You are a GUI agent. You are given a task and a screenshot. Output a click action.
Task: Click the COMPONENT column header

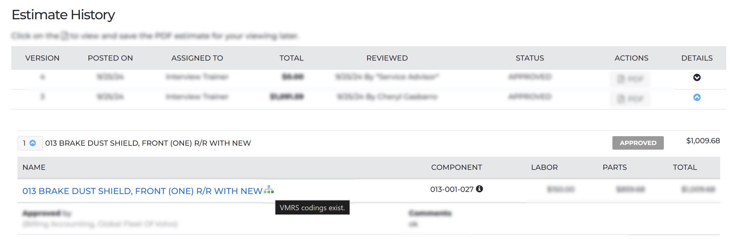[x=456, y=167]
